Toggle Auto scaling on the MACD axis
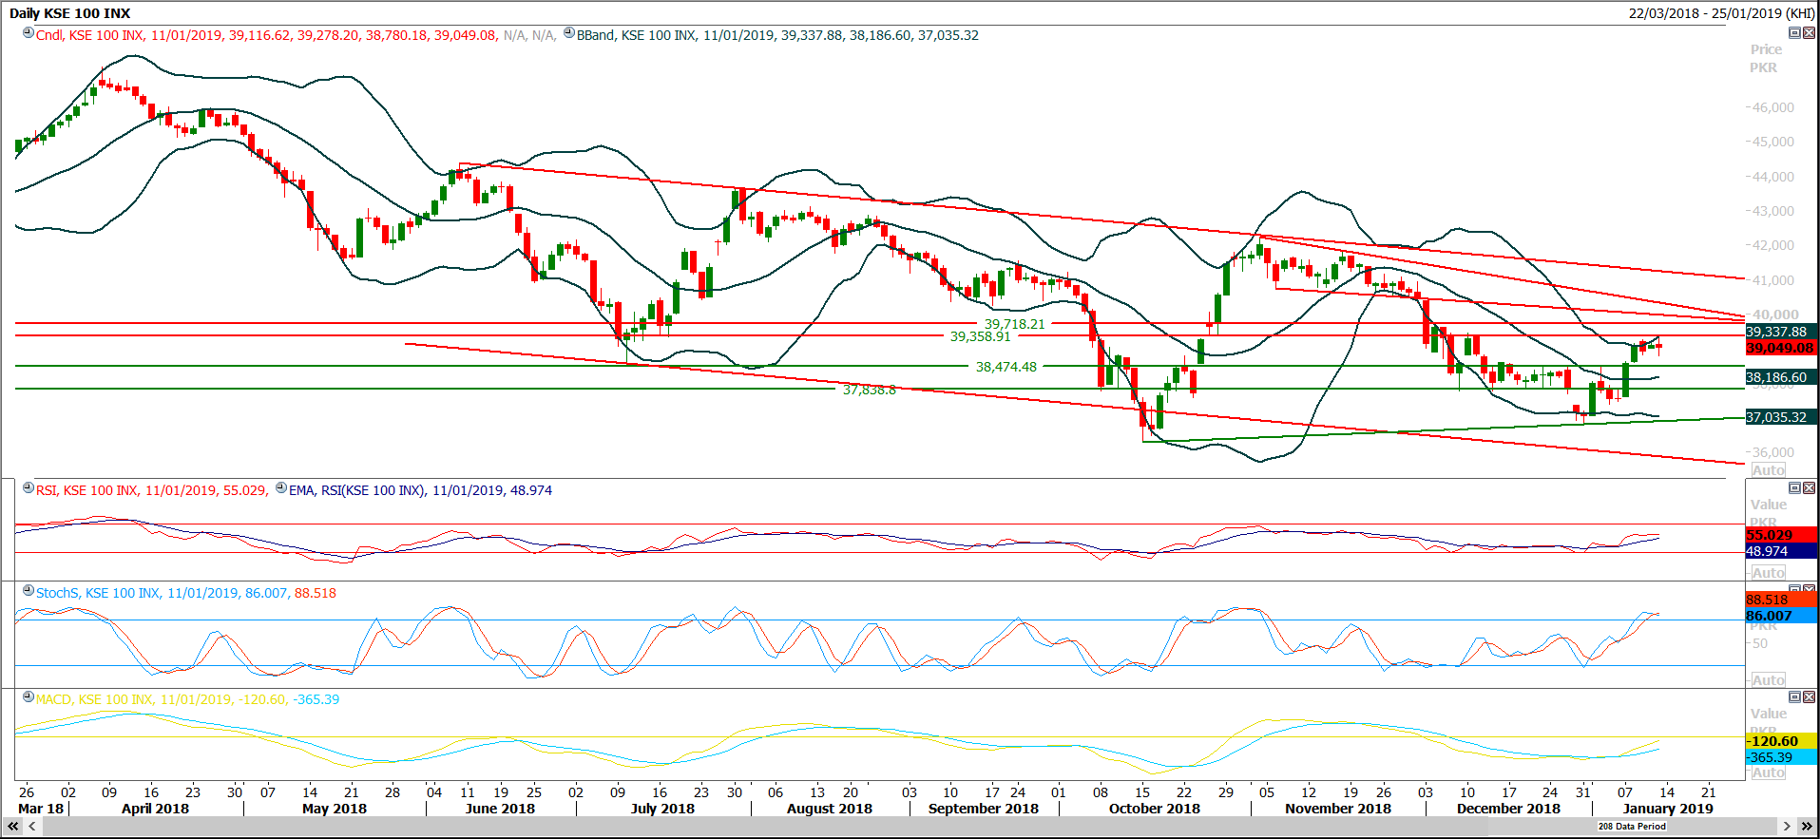 1768,772
